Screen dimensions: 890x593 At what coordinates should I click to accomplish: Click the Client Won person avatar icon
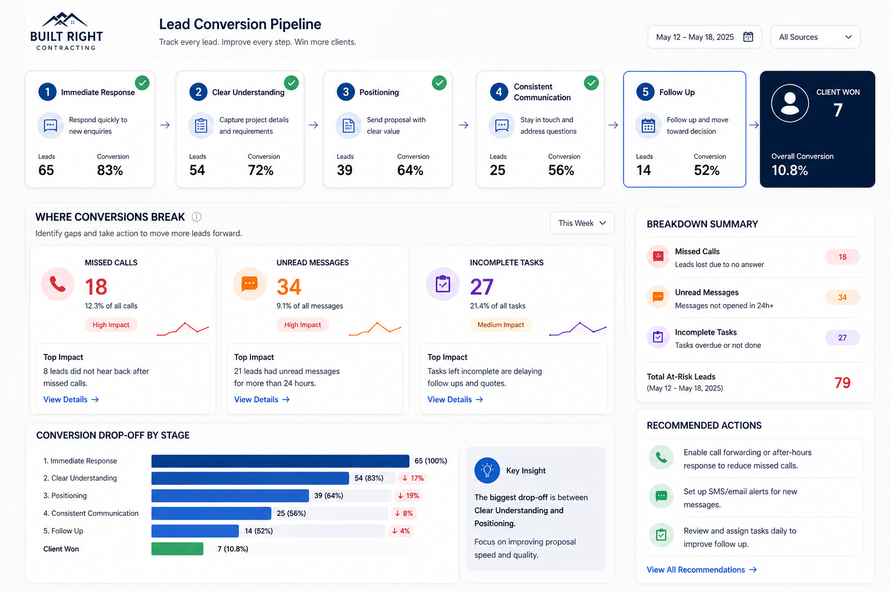pyautogui.click(x=789, y=103)
